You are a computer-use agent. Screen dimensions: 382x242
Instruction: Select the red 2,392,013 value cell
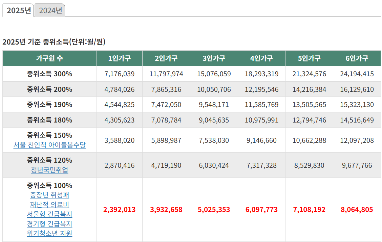[119, 209]
